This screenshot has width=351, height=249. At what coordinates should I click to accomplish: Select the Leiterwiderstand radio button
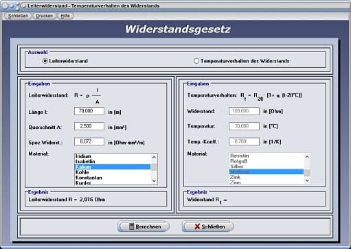coord(45,61)
